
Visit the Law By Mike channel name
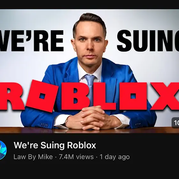tap(33, 157)
